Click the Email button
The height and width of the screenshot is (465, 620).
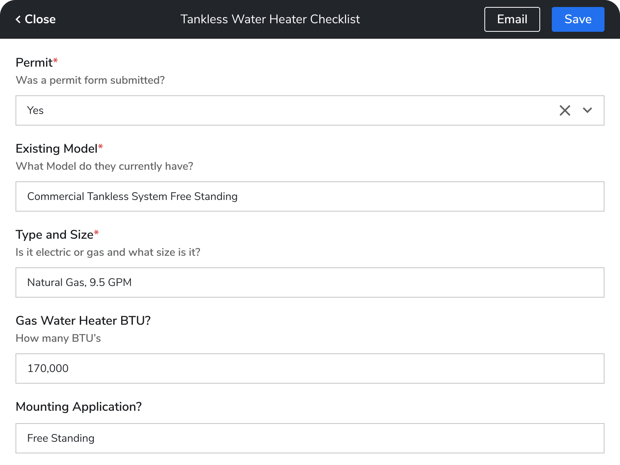(x=512, y=19)
